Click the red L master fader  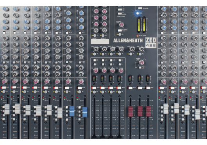[130, 112]
